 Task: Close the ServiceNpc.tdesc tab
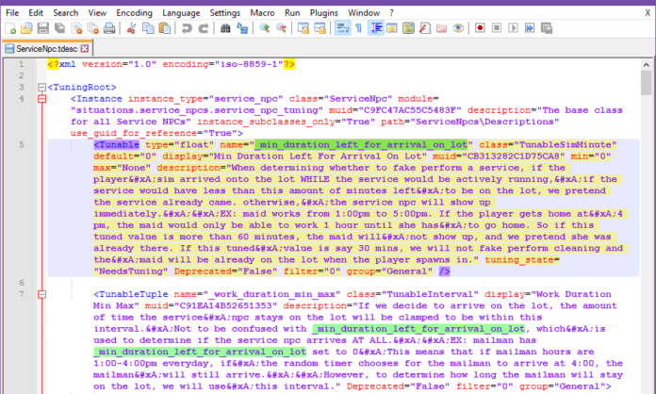(84, 47)
